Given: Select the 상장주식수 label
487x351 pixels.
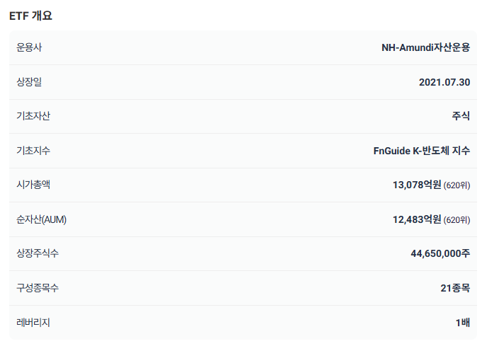Looking at the screenshot, I should coord(38,253).
